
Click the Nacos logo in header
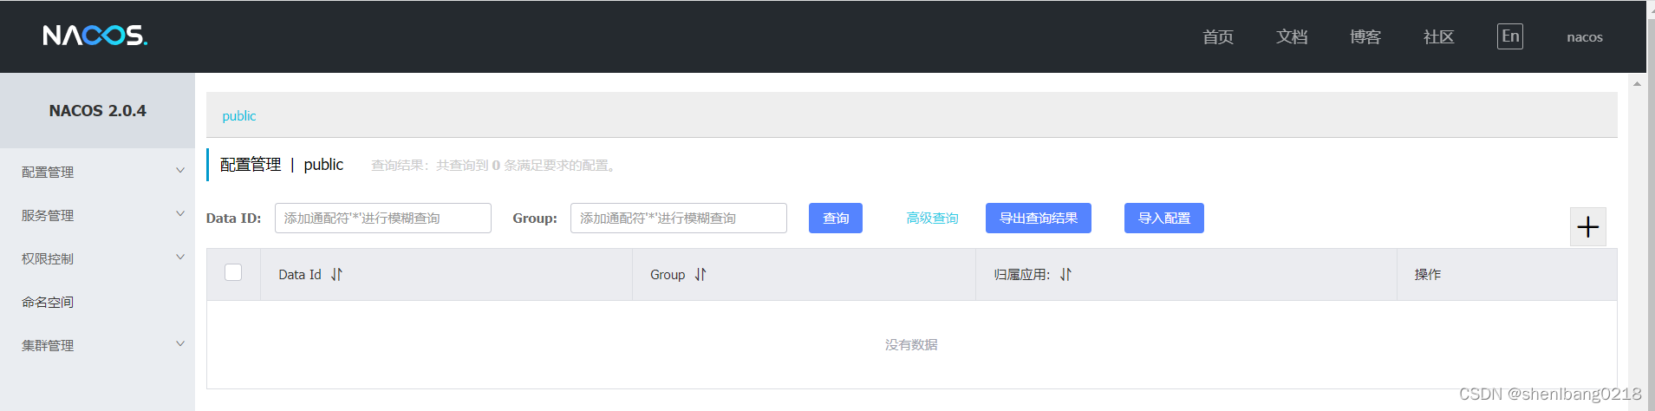95,36
